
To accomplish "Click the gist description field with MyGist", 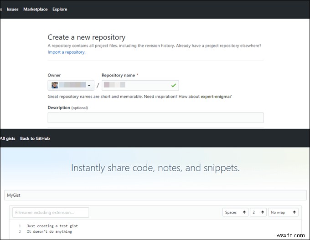I will [x=155, y=195].
